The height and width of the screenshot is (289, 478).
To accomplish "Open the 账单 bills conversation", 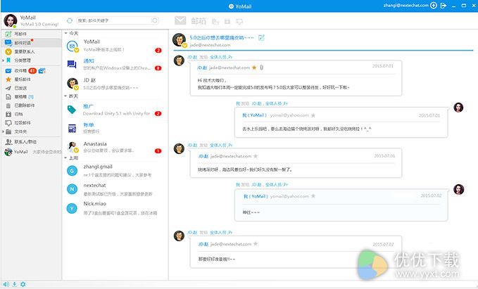I will pyautogui.click(x=115, y=128).
